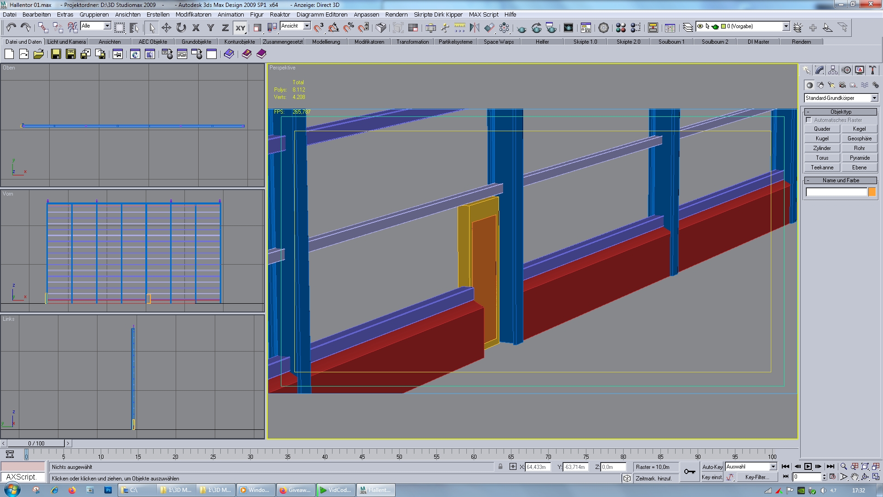Click the orange object color swatch
883x497 pixels.
point(872,192)
